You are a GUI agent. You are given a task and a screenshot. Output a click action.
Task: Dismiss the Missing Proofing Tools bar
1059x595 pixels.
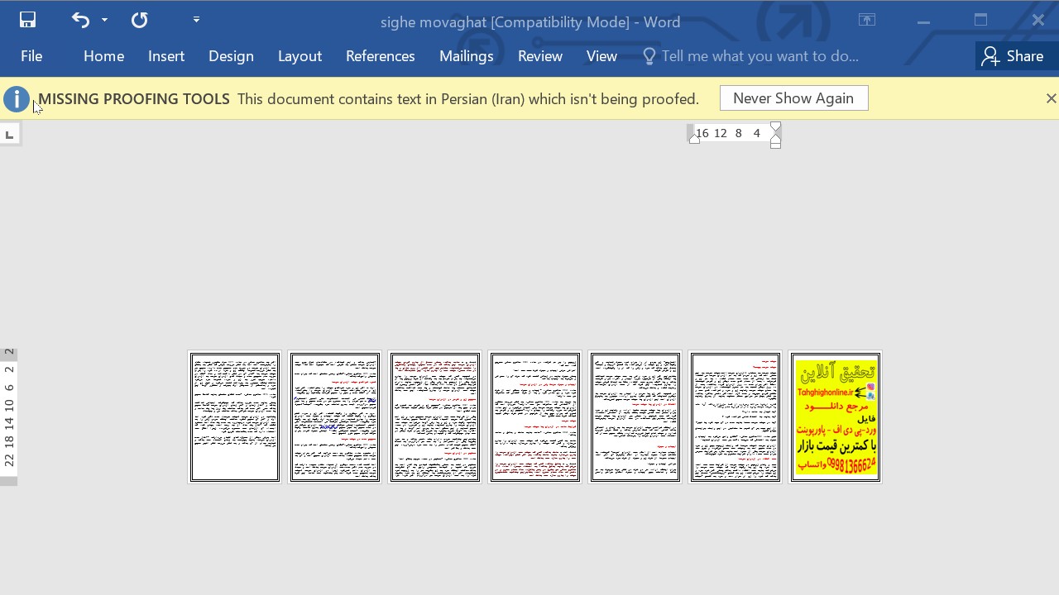click(1051, 98)
